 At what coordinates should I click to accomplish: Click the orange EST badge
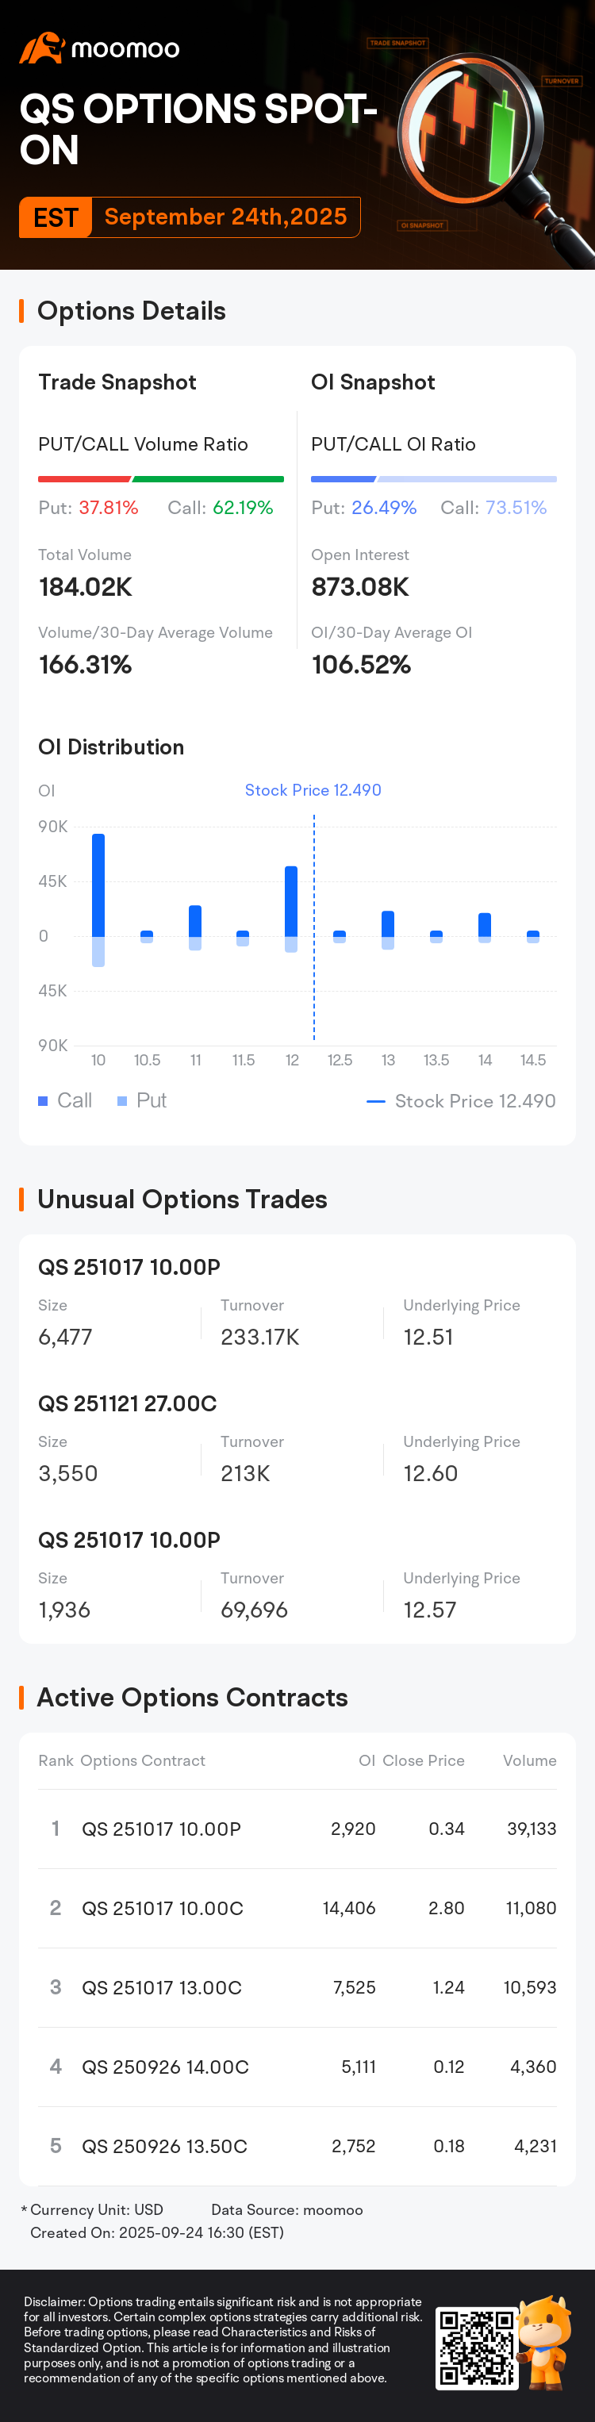(x=56, y=217)
